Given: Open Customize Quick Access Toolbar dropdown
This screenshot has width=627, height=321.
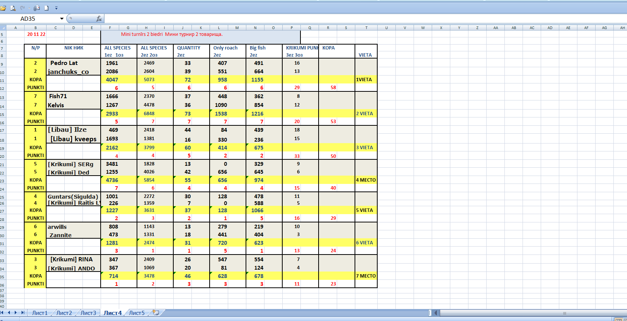Looking at the screenshot, I should (56, 8).
